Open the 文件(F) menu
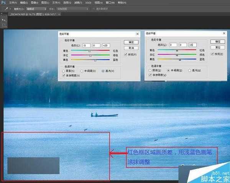This screenshot has height=183, width=230. pyautogui.click(x=13, y=3)
